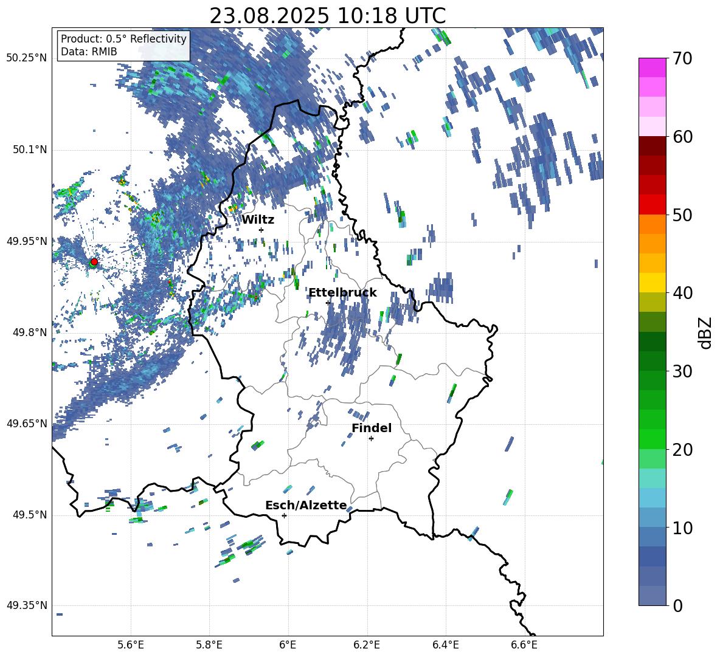The height and width of the screenshot is (657, 720).
Task: Click the dBZ colorbar axis label
Action: (706, 332)
